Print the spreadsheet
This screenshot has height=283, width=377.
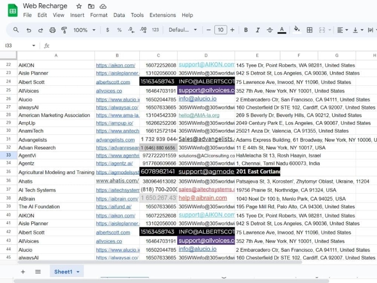(52, 30)
